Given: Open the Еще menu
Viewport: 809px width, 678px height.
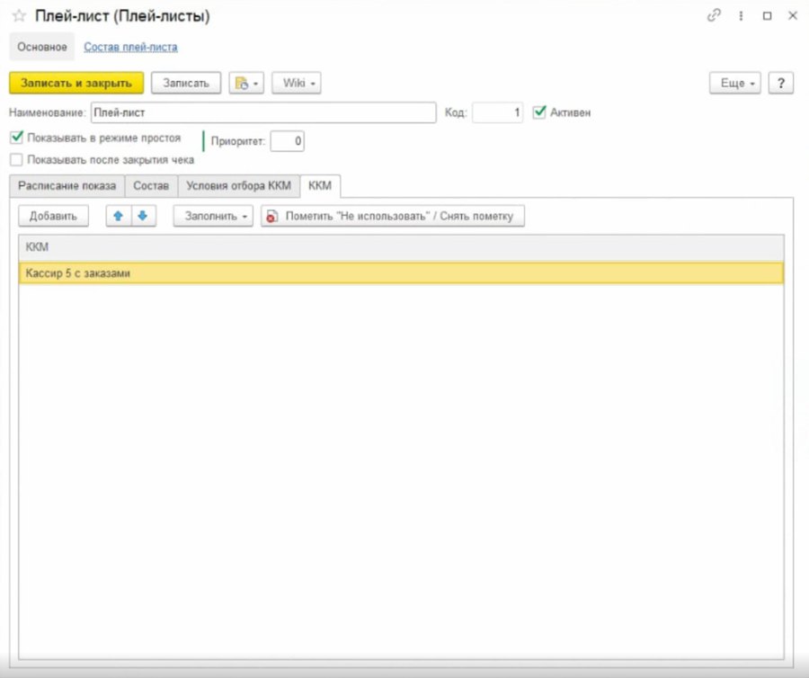Looking at the screenshot, I should [x=735, y=83].
